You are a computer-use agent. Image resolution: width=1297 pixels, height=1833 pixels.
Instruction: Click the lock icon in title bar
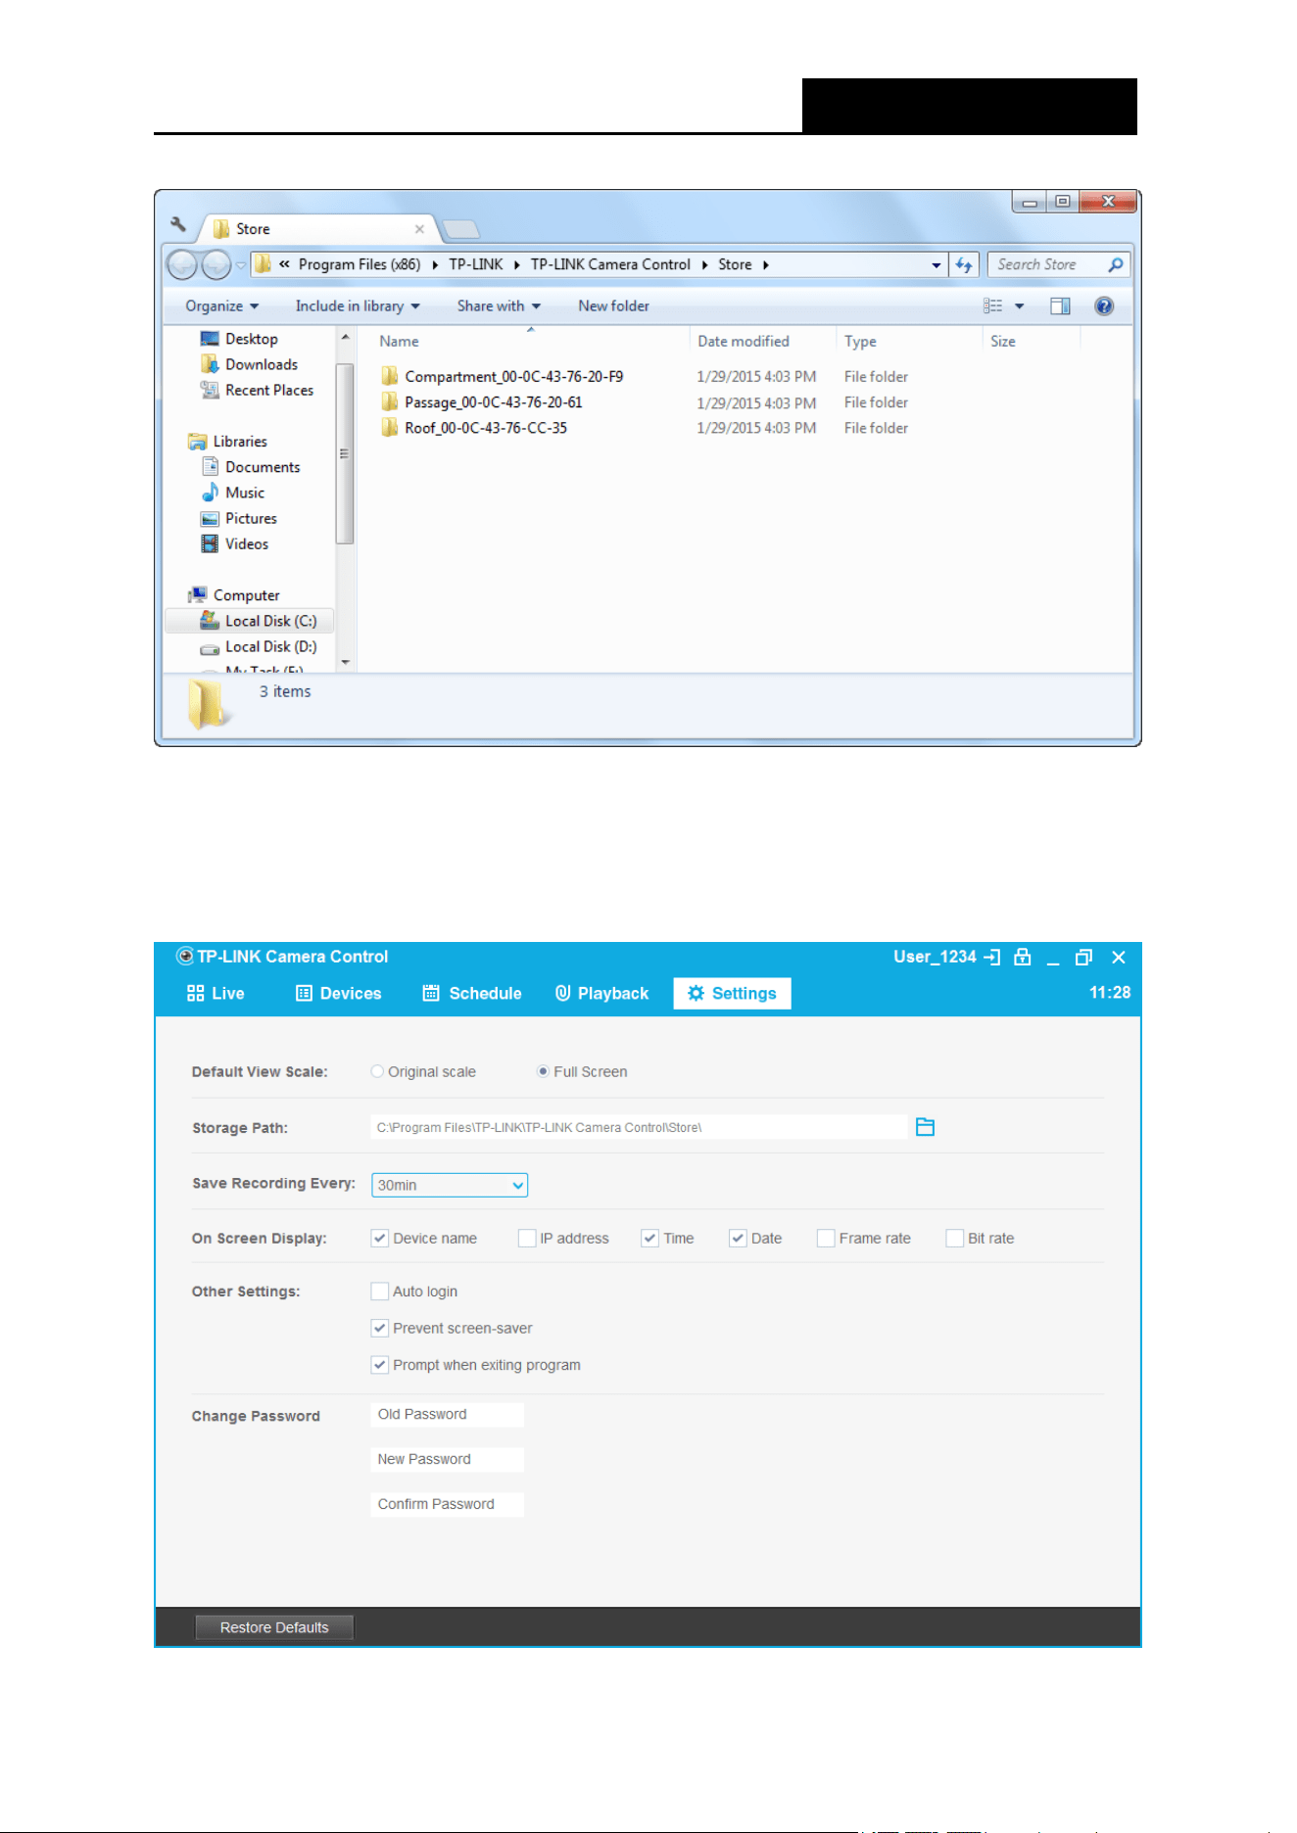[x=1022, y=957]
